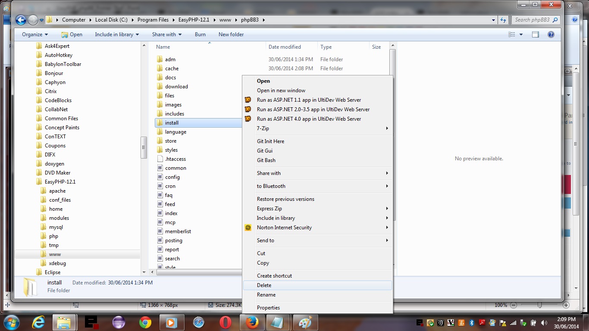Select the images folder
The image size is (589, 331).
click(173, 105)
